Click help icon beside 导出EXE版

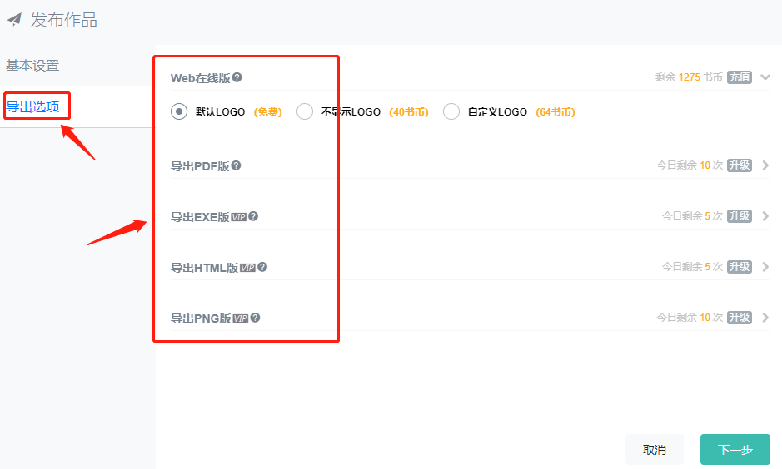[253, 216]
